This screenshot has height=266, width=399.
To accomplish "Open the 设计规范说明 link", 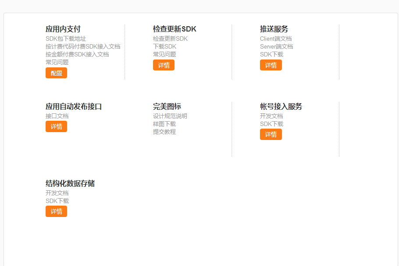I will point(170,116).
